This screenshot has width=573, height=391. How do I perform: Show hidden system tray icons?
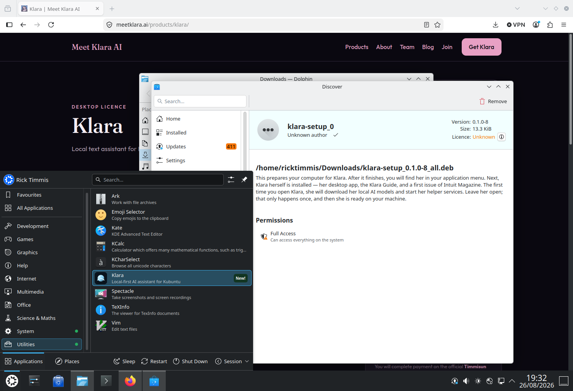(512, 381)
